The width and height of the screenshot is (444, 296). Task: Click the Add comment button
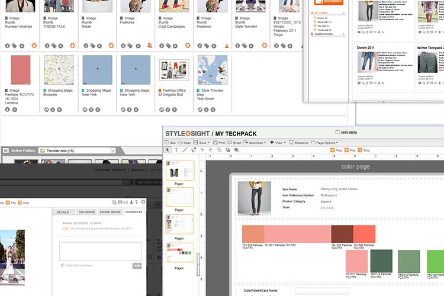click(x=137, y=266)
